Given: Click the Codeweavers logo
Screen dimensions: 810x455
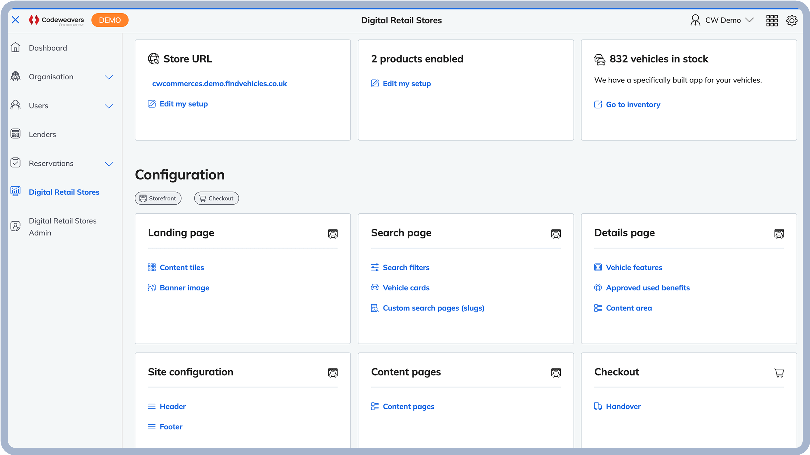Looking at the screenshot, I should click(x=56, y=20).
